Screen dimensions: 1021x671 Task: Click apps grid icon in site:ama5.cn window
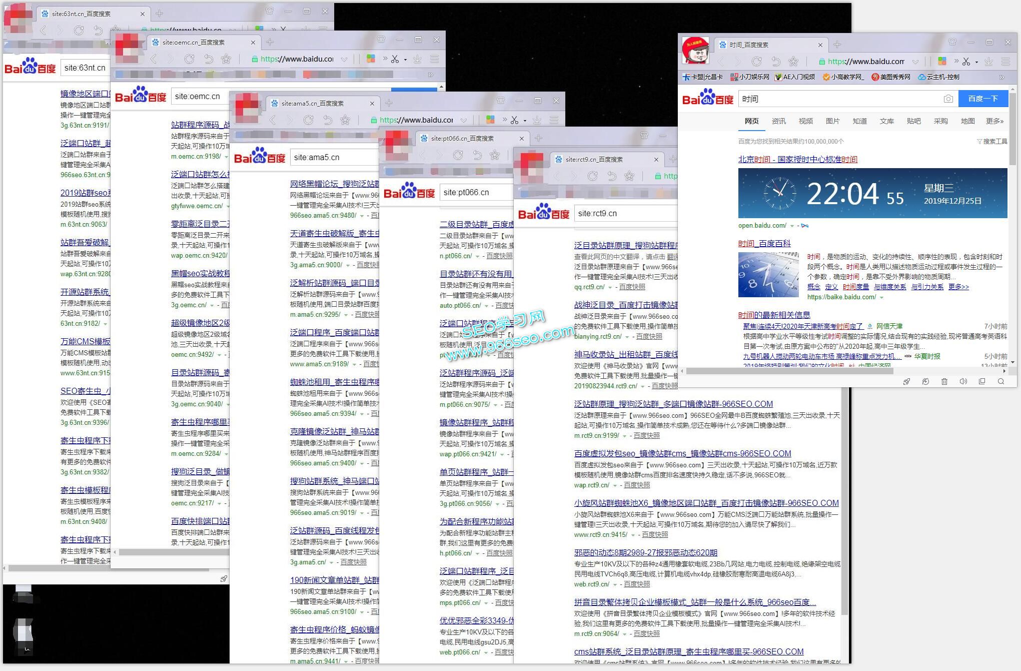pos(490,120)
